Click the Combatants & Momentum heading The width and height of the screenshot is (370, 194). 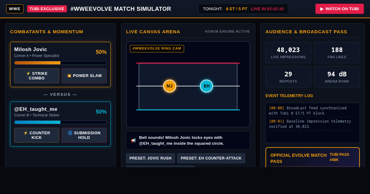pos(47,31)
